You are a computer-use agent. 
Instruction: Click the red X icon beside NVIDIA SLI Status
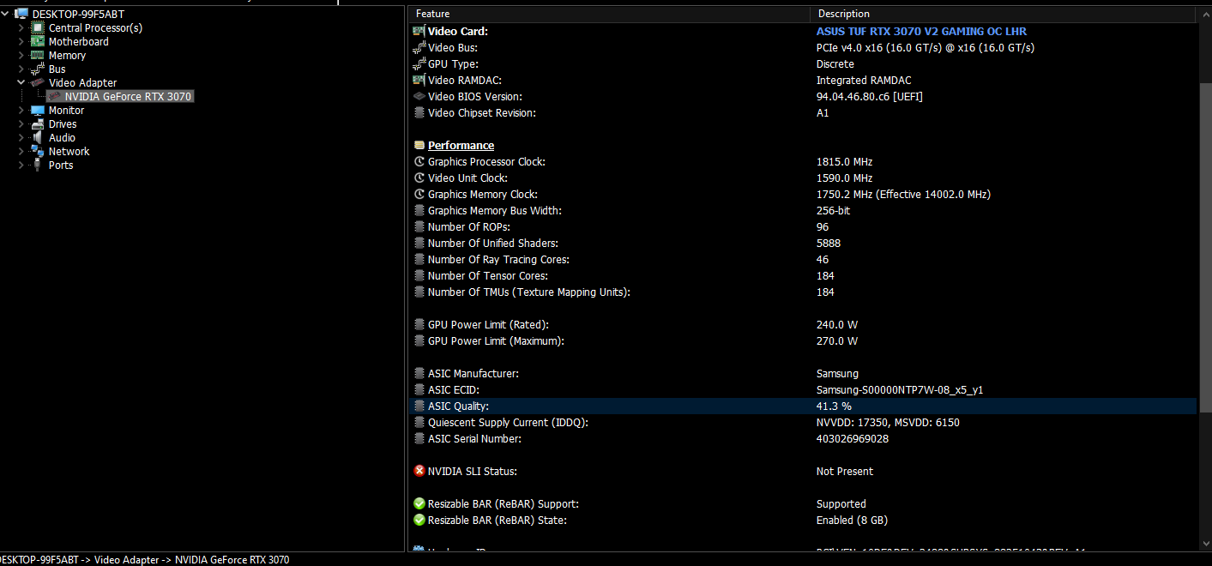419,471
